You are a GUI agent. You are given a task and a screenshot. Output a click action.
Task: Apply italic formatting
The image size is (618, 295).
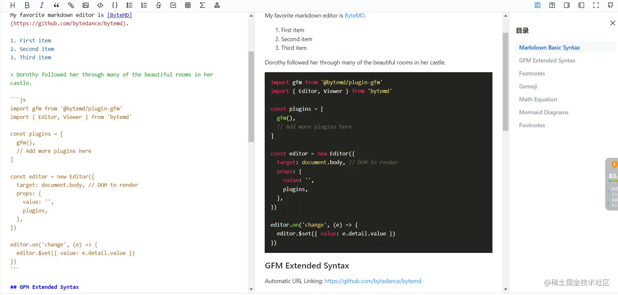click(x=42, y=5)
